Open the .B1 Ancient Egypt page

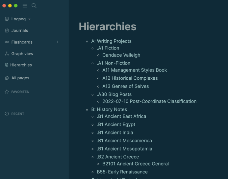coord(116,125)
